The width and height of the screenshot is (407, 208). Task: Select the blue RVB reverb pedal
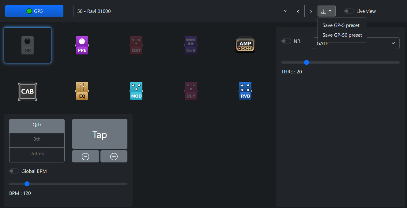(245, 91)
